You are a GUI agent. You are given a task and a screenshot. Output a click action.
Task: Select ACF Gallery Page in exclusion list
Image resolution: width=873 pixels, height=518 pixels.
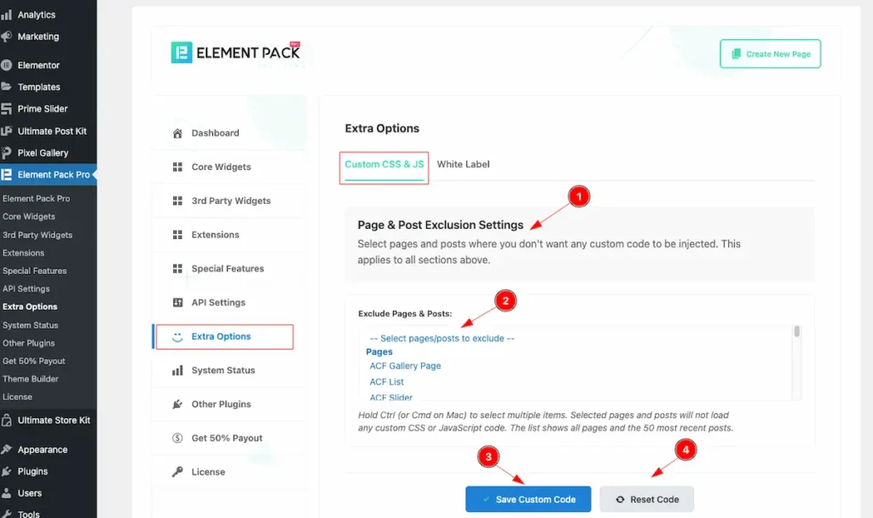point(405,366)
